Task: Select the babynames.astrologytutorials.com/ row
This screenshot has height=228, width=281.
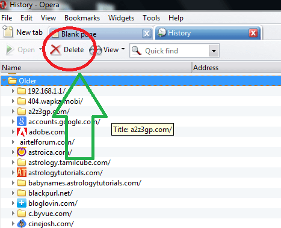Action: click(x=141, y=183)
